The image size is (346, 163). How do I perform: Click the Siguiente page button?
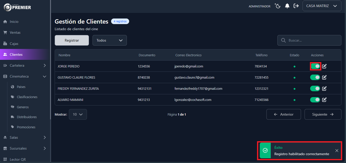click(323, 114)
